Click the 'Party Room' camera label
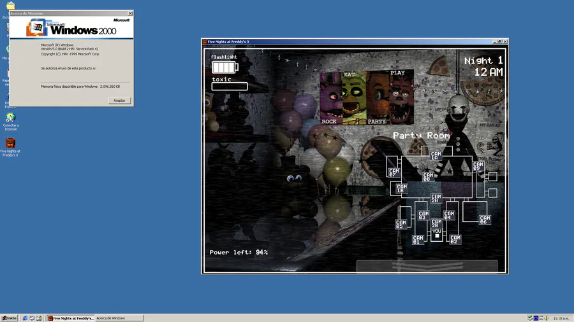The height and width of the screenshot is (322, 574). (422, 136)
